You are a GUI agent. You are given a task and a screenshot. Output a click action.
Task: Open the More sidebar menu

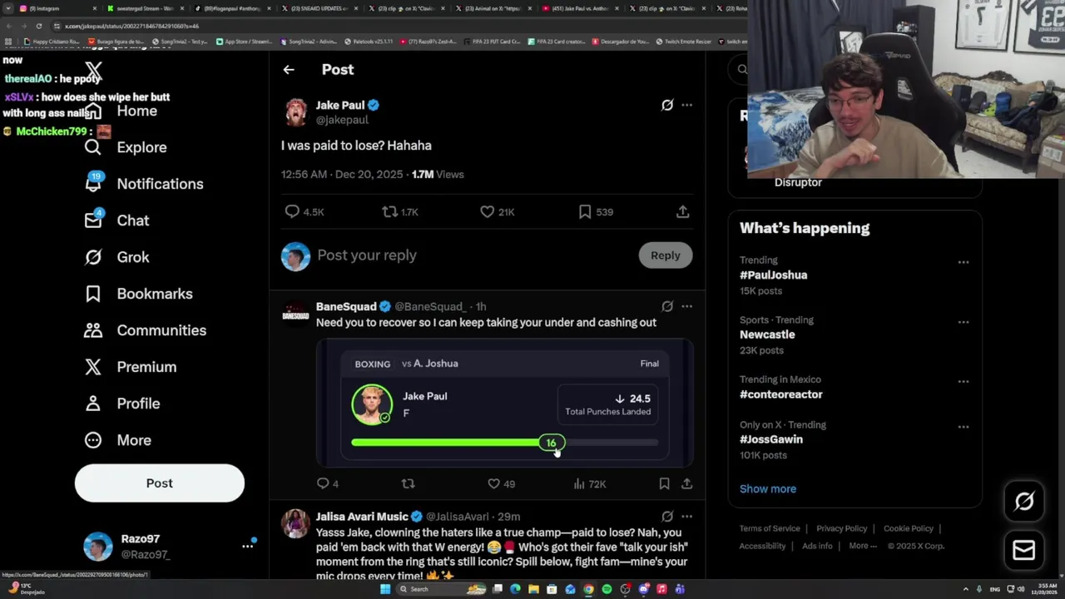coord(117,440)
